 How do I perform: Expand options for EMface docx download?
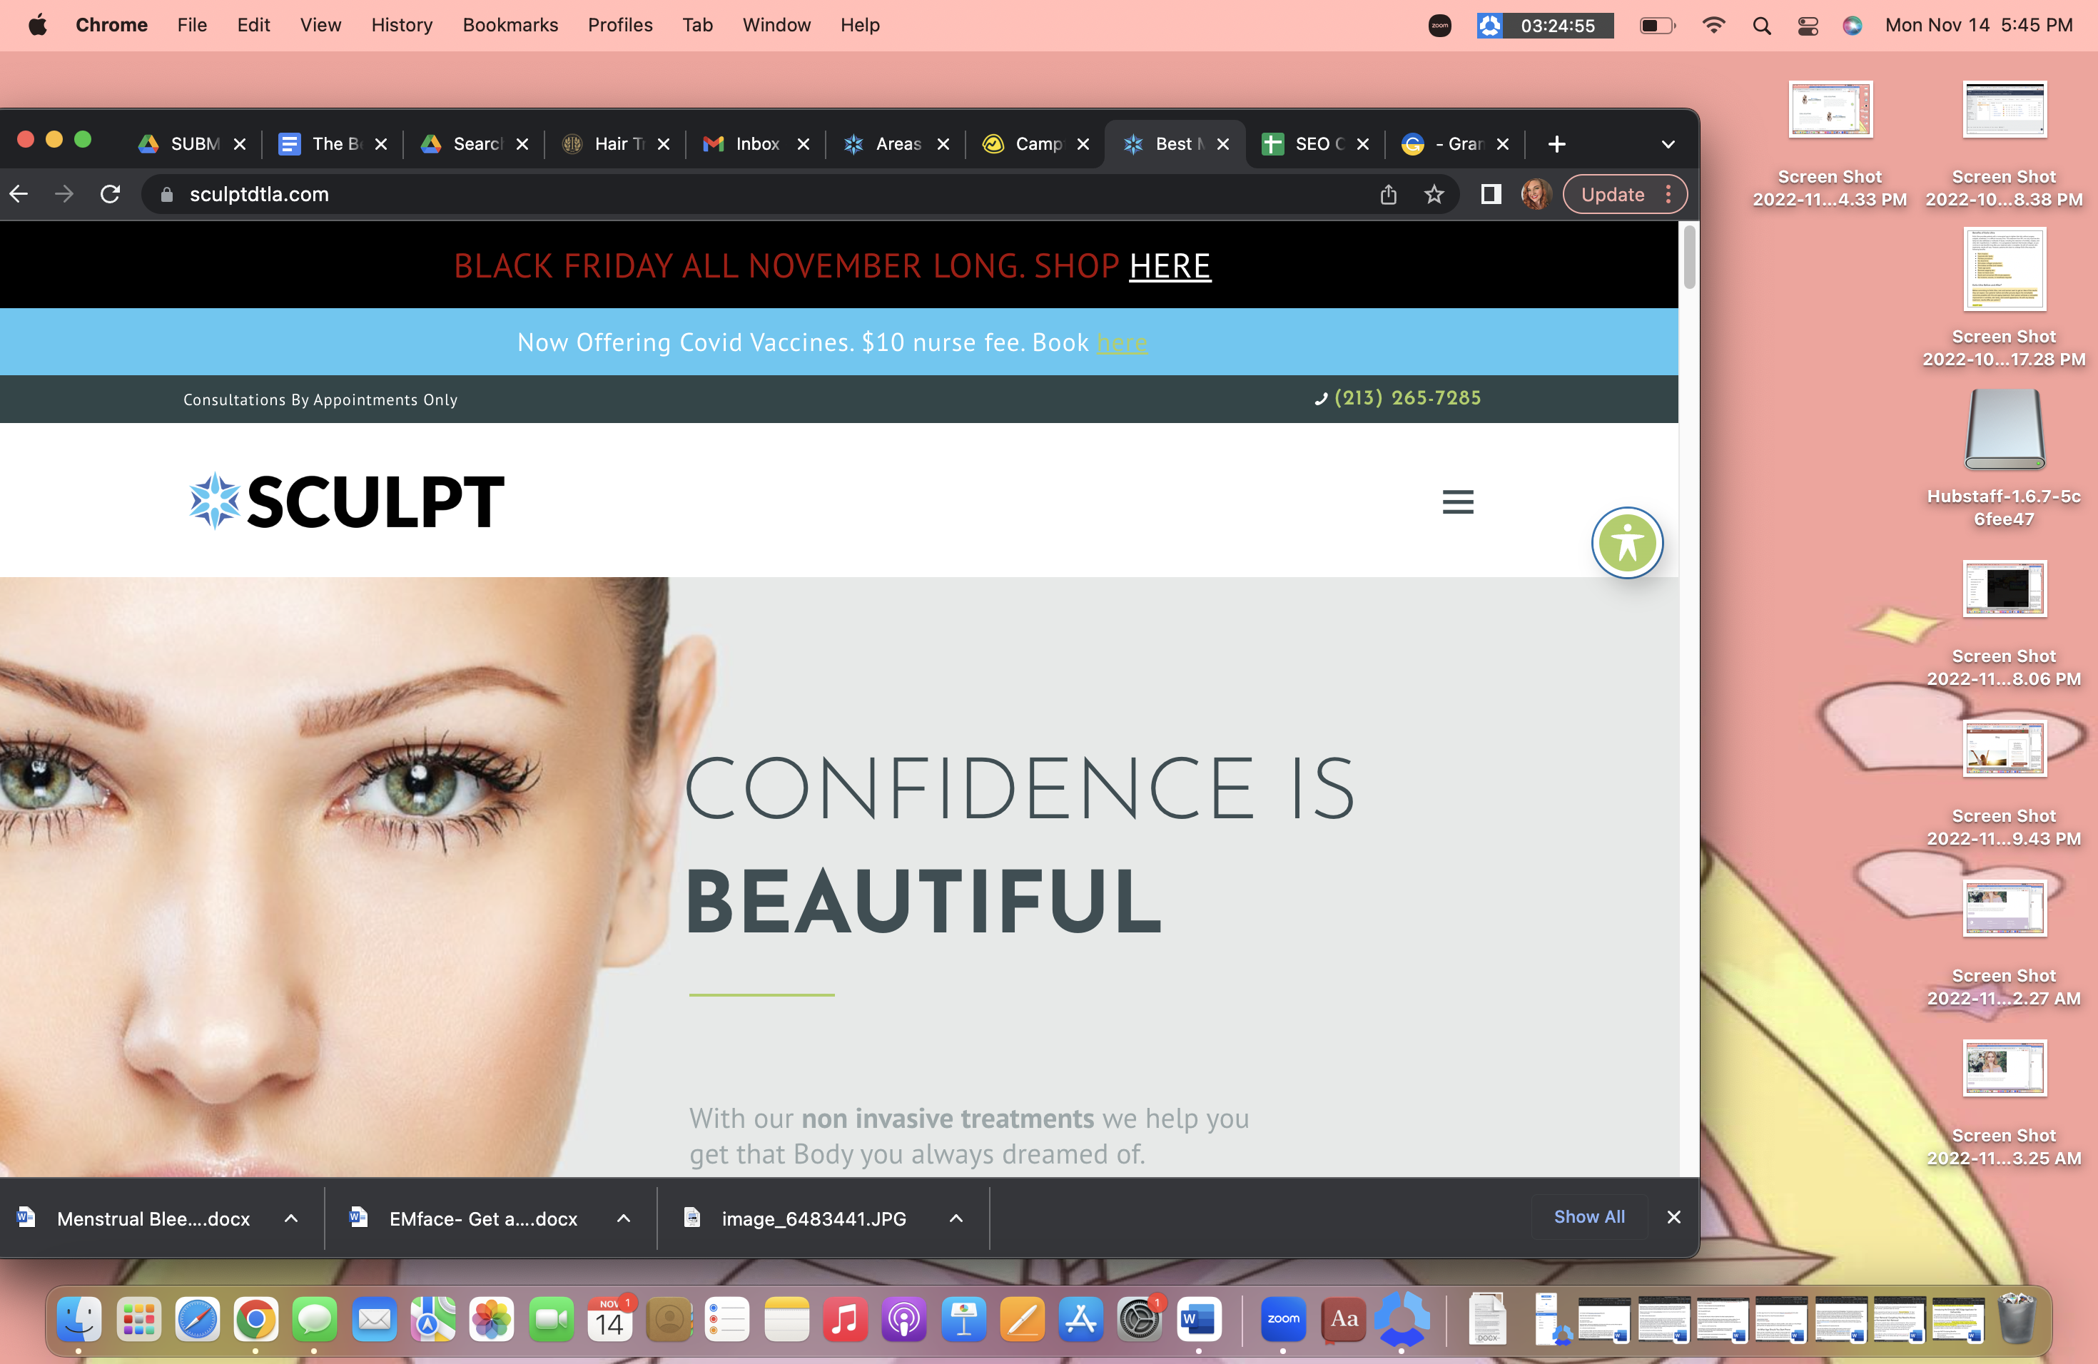tap(623, 1218)
